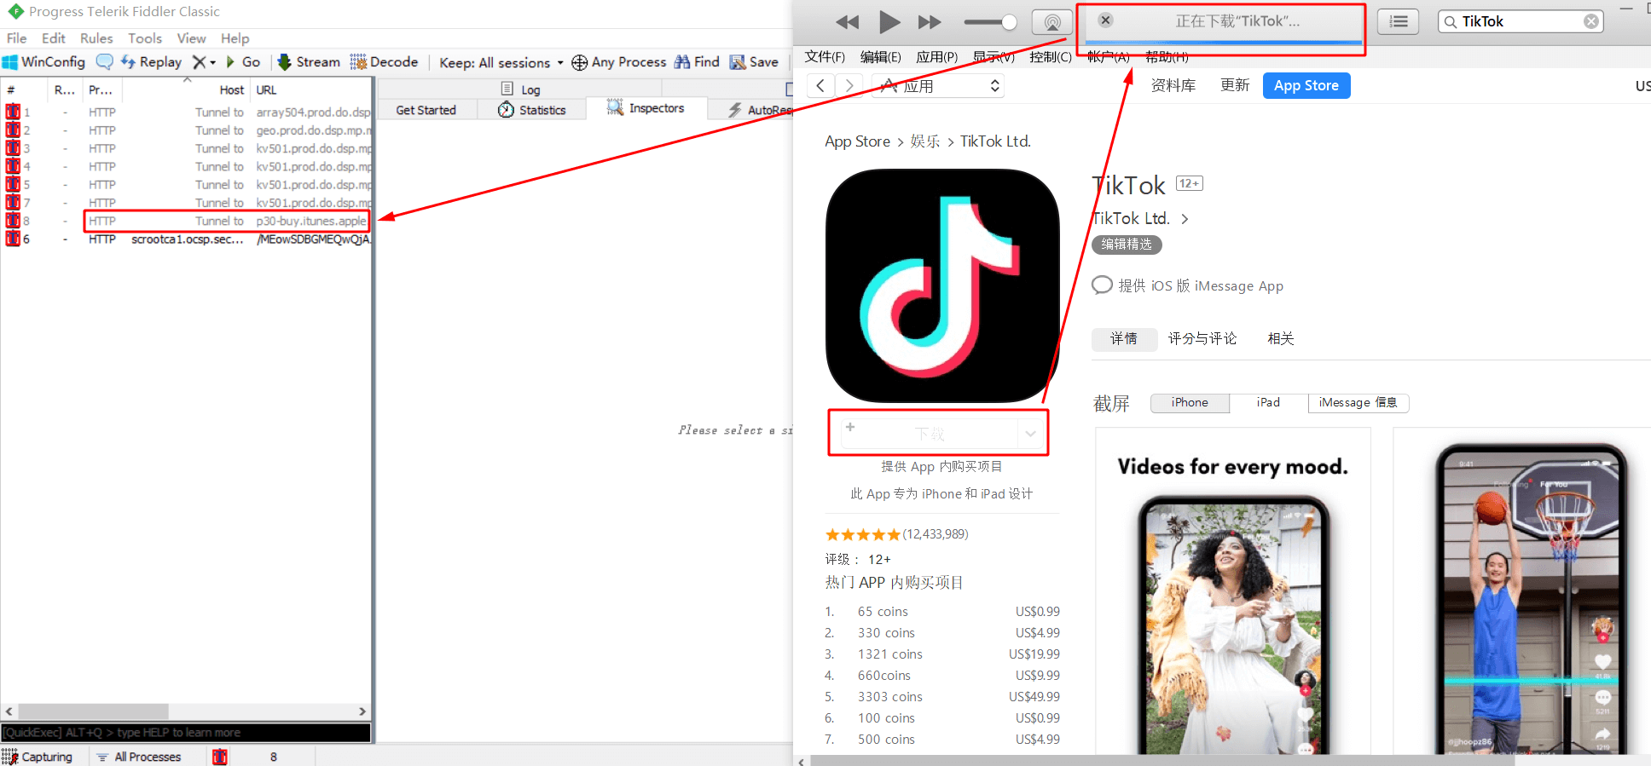The height and width of the screenshot is (766, 1651).
Task: Open the 应用 media type dropdown
Action: (x=938, y=86)
